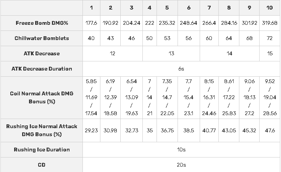Click the 6s duration cell

tap(181, 69)
